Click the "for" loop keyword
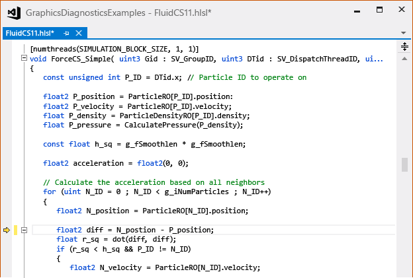 [x=50, y=191]
